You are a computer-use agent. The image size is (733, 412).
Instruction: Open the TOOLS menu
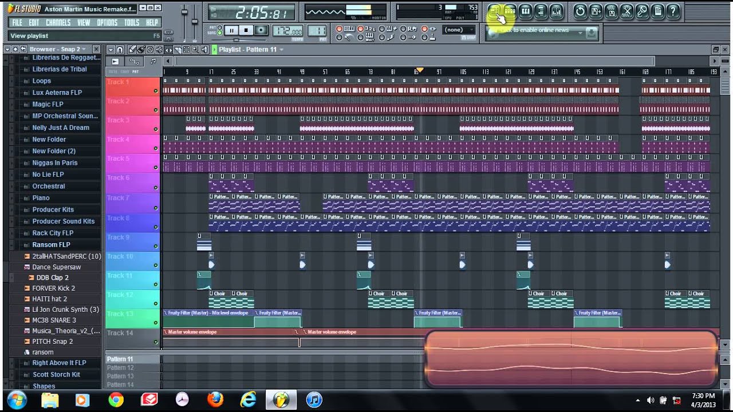point(132,23)
